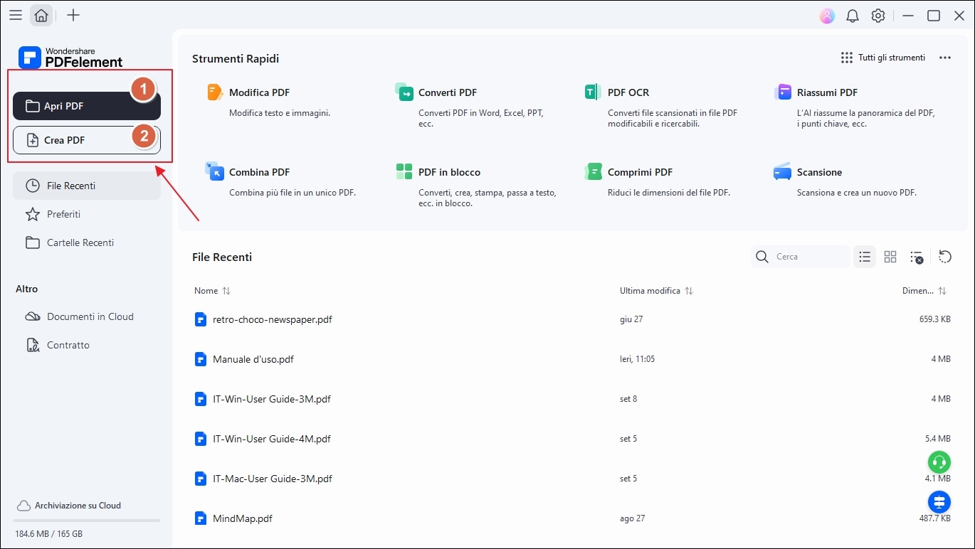
Task: Open the green support headset button
Action: pyautogui.click(x=939, y=462)
